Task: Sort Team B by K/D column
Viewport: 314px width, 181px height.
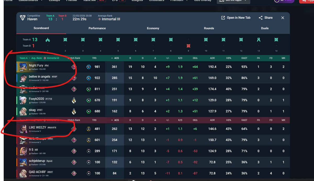Action: (180, 120)
